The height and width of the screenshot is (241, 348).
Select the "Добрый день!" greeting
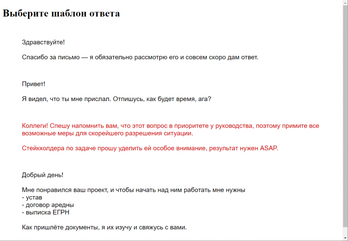coord(43,175)
